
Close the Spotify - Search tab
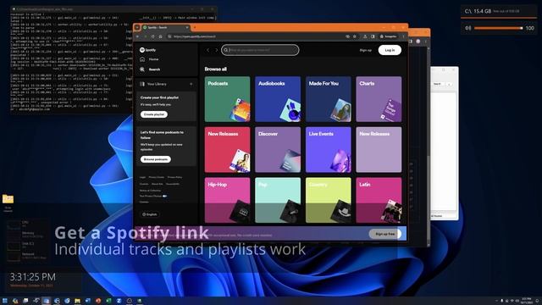click(187, 27)
